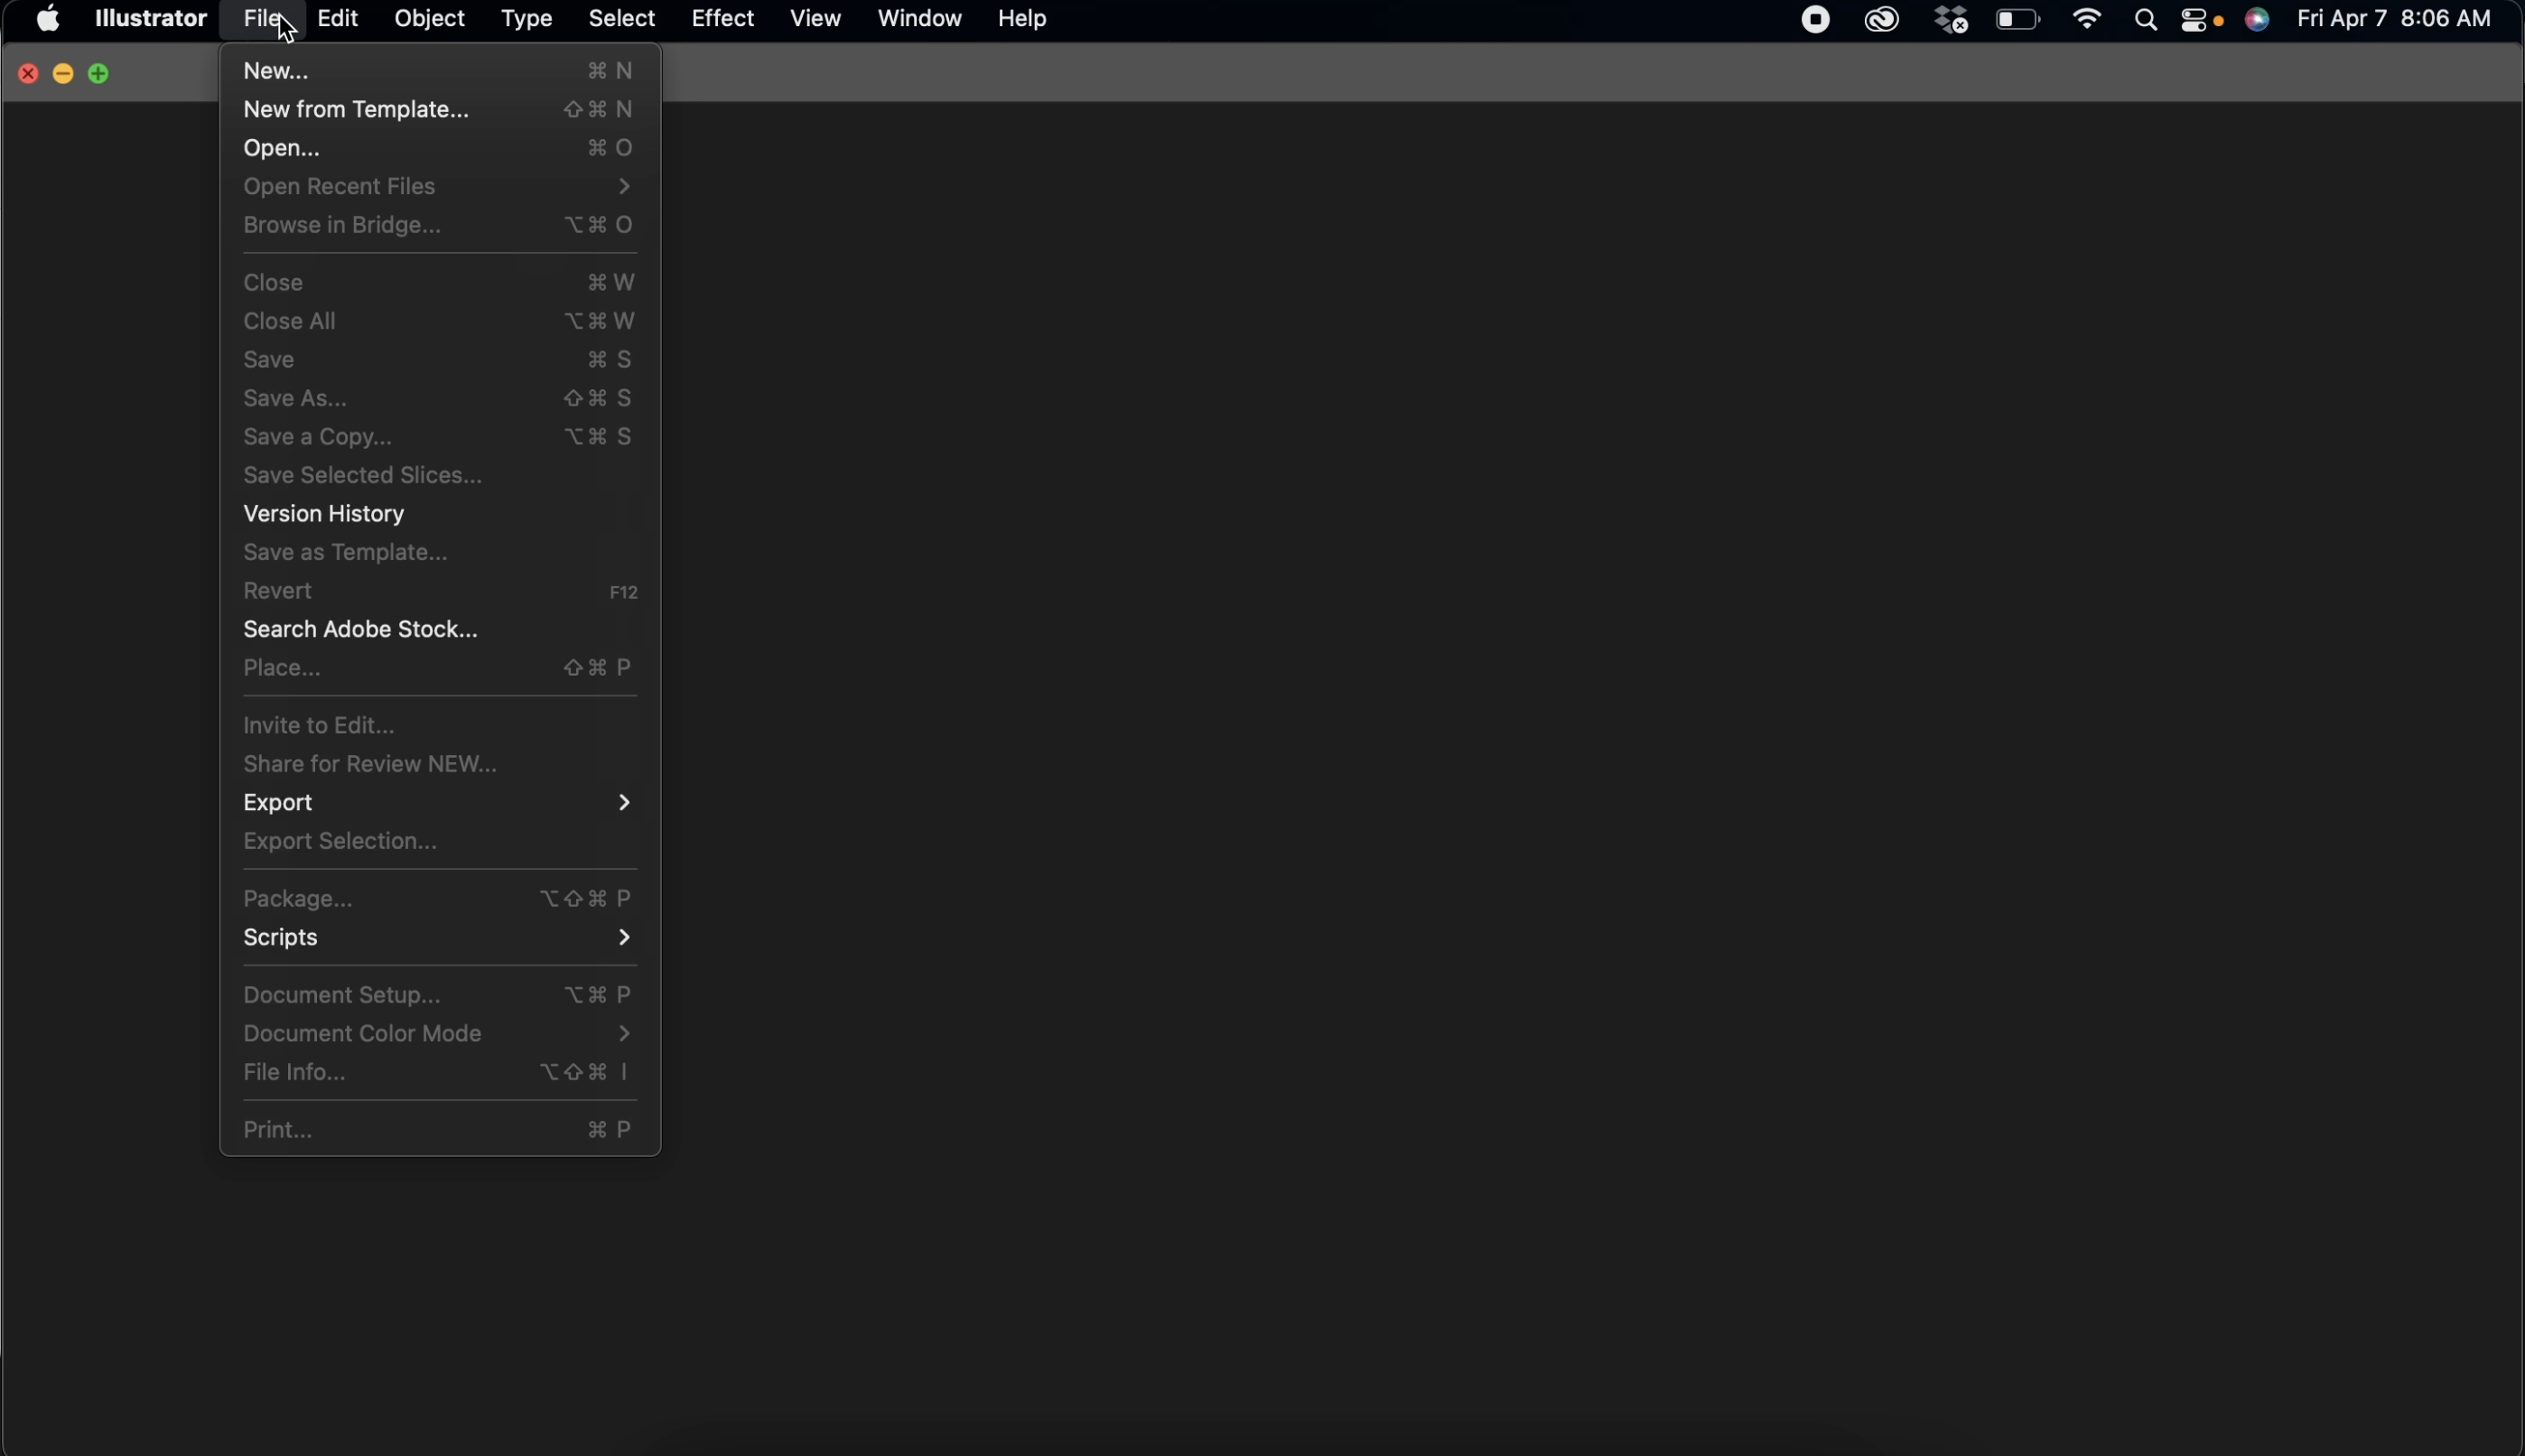Select Search Adobe Stock option
This screenshot has height=1456, width=2525.
tap(359, 629)
